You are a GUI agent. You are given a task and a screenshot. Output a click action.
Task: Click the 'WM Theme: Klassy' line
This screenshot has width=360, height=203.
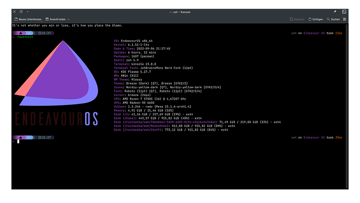[x=128, y=80]
